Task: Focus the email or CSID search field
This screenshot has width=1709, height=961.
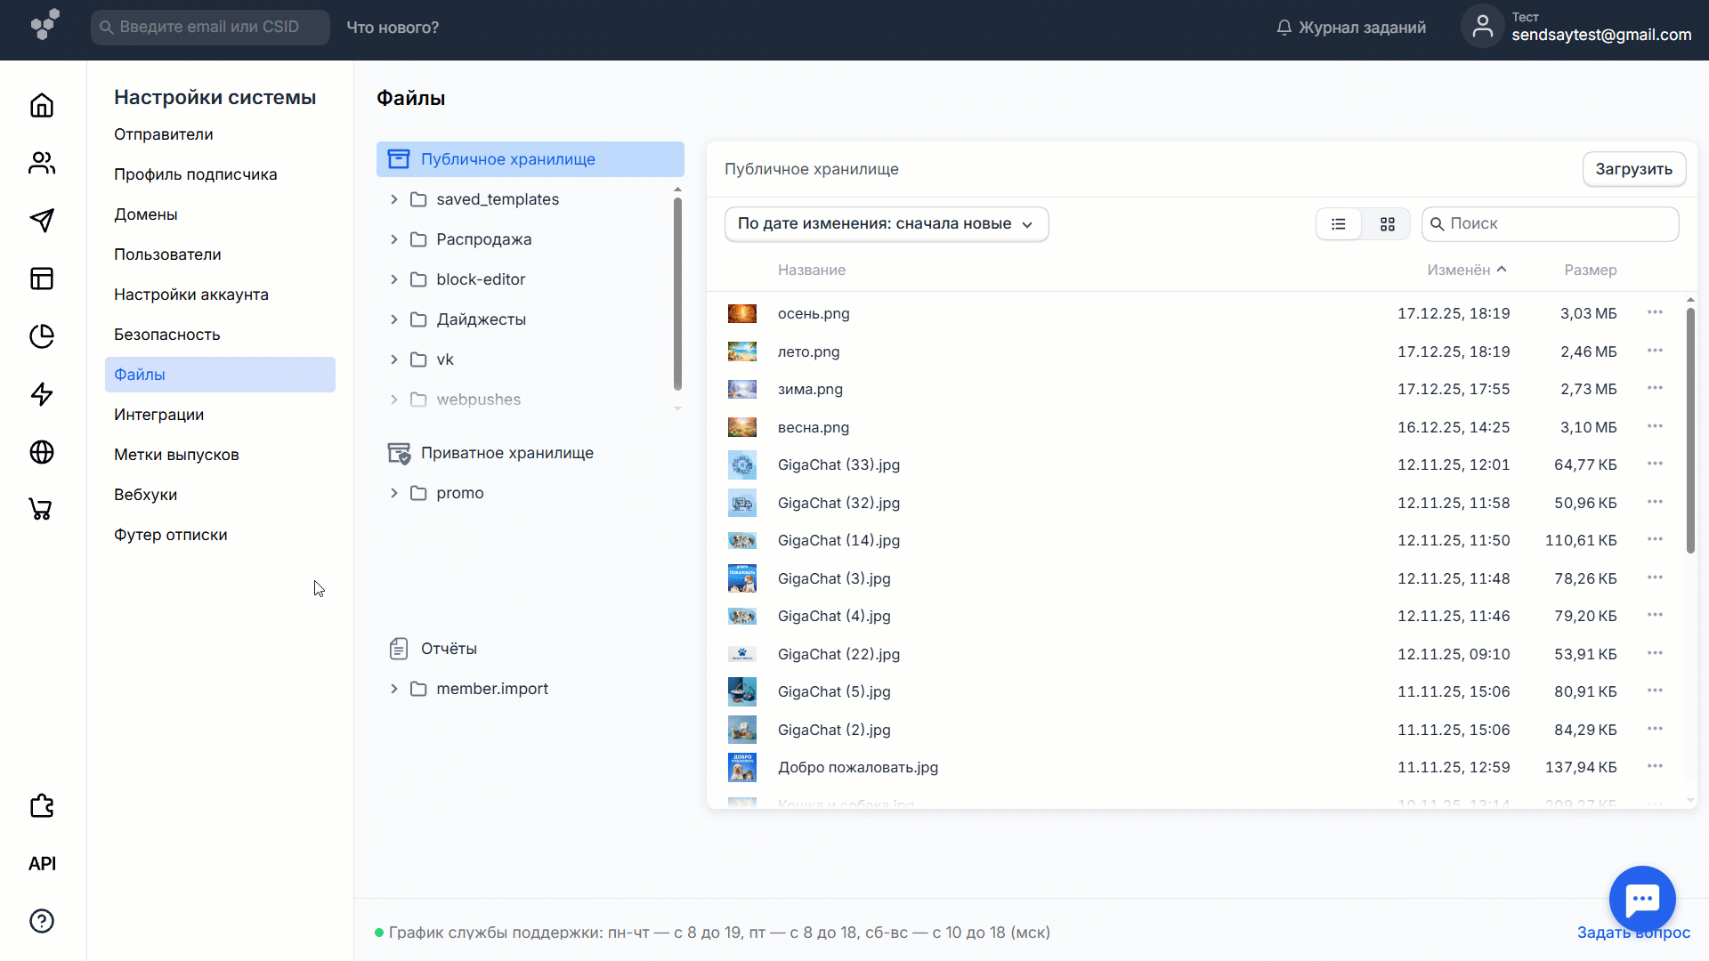Action: pos(210,28)
